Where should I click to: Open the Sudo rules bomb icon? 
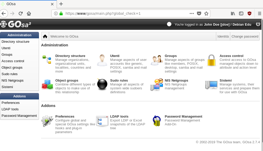[102, 84]
